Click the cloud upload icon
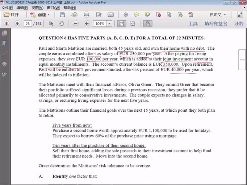 point(74,15)
